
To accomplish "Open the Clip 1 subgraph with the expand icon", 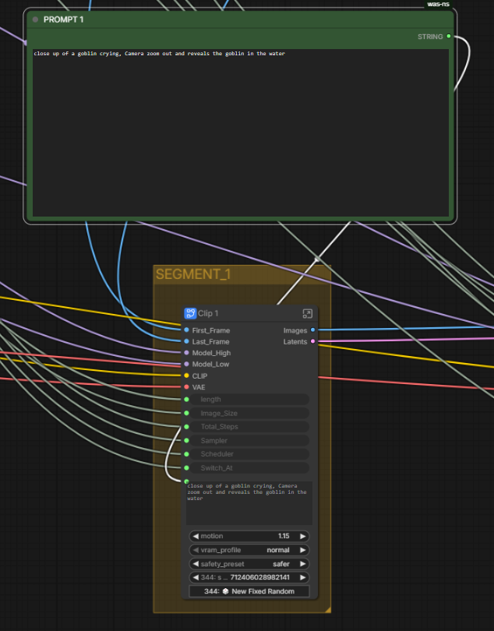I will [x=307, y=313].
